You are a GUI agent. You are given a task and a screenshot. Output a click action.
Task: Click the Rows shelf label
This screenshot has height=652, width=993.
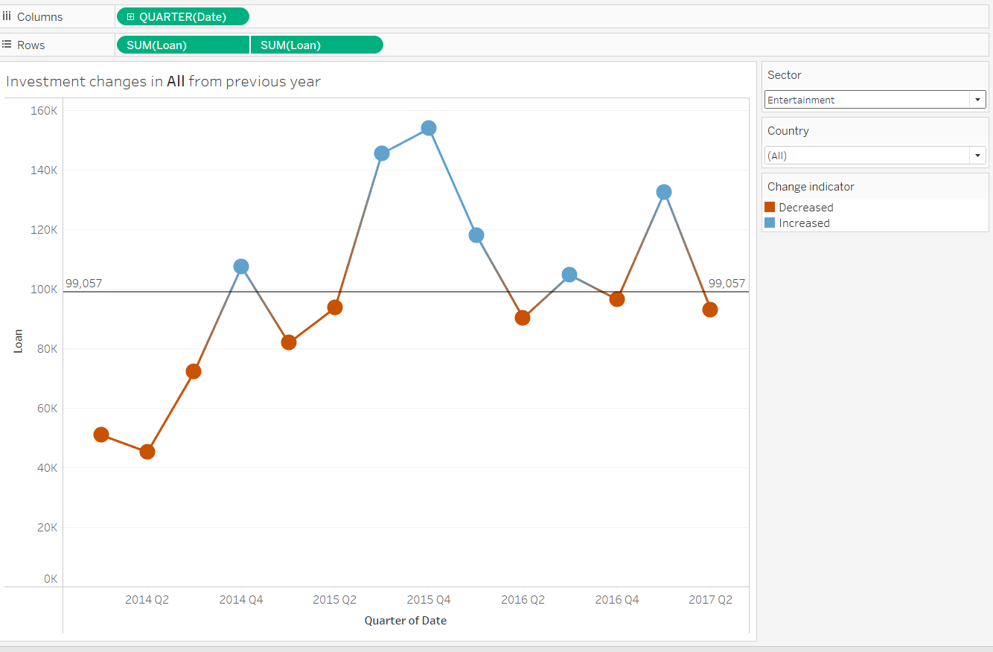tap(31, 45)
